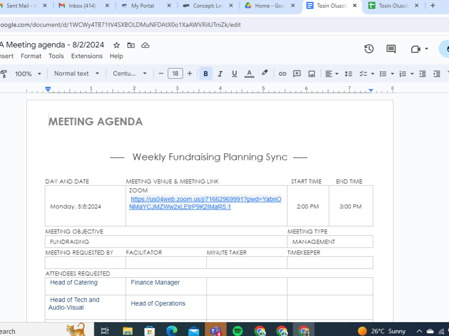Switch to the Concept tab
449x336 pixels.
point(207,5)
